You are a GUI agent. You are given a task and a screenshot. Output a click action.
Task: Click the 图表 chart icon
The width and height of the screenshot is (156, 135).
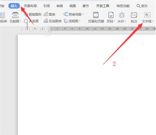(x=46, y=14)
